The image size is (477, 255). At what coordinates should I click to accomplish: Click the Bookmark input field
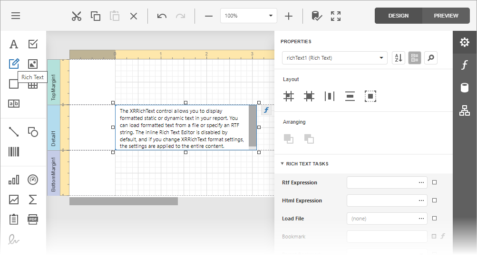(387, 237)
